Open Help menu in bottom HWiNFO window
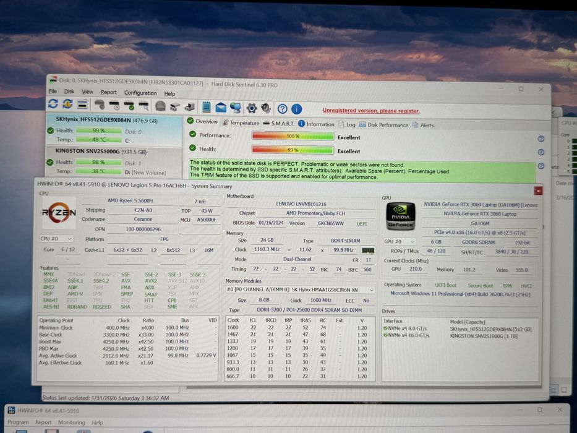Screen dimensions: 577x433 pyautogui.click(x=98, y=422)
